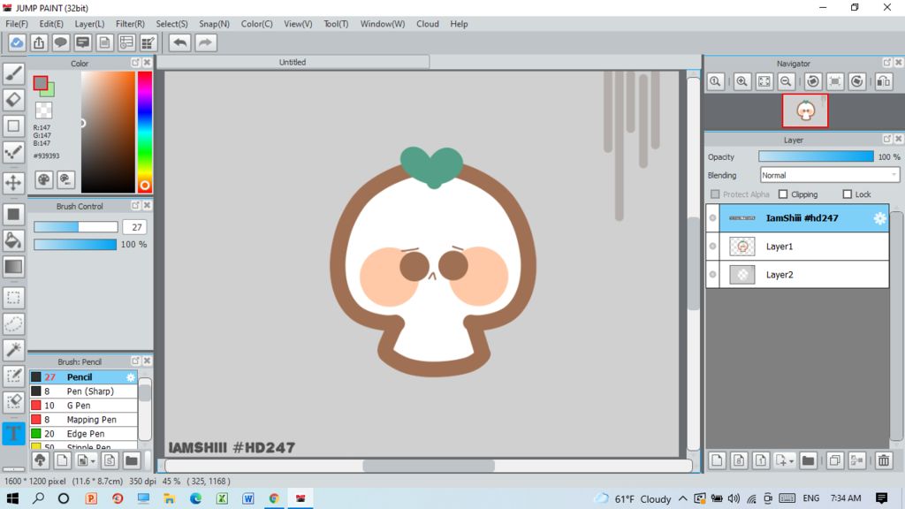Click Zoom In in Navigator
This screenshot has height=509, width=905.
tap(741, 81)
